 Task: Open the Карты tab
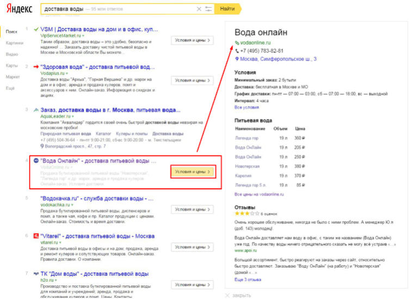point(11,66)
